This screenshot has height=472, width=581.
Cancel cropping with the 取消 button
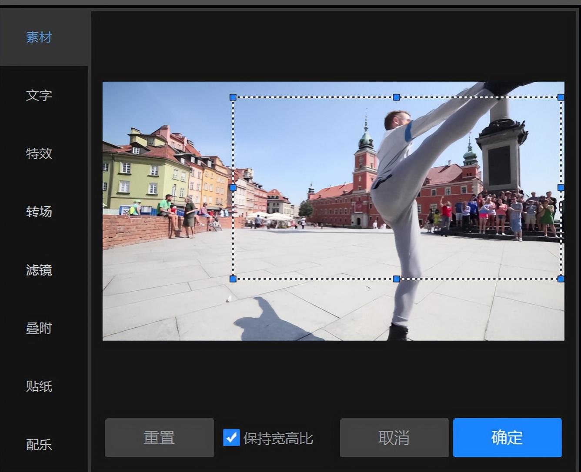tap(394, 438)
